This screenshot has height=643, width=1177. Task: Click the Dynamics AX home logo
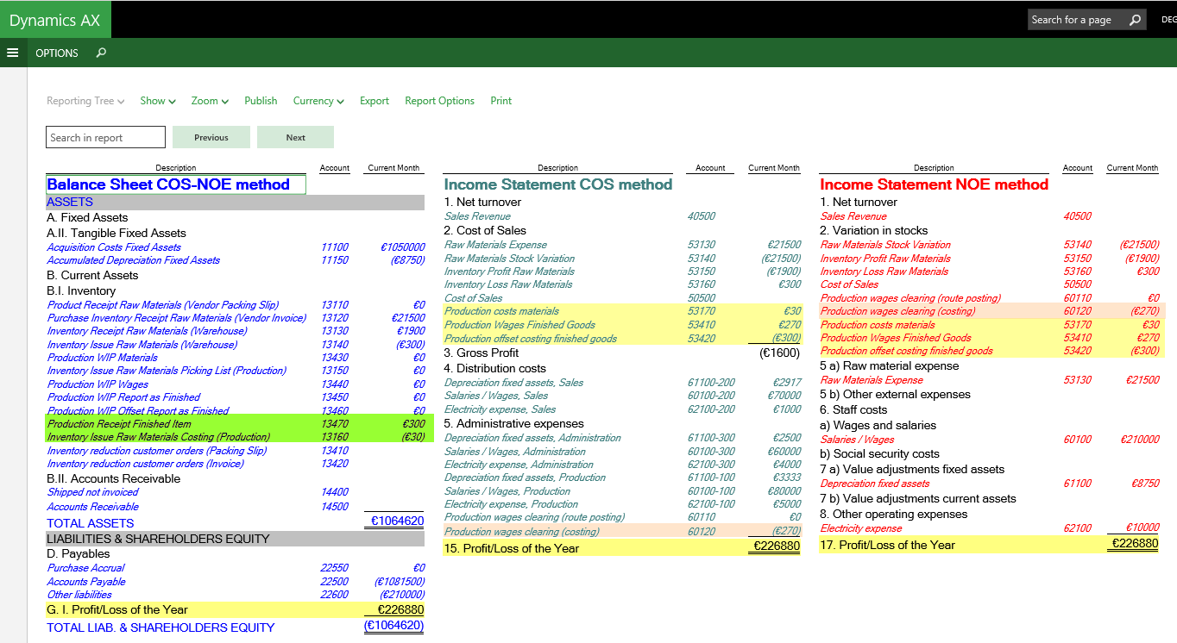pyautogui.click(x=55, y=20)
